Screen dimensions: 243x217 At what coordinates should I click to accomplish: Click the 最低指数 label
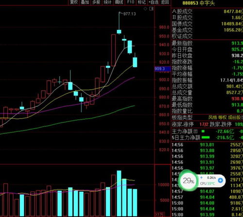click(182, 105)
